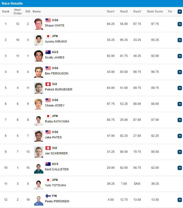This screenshot has width=183, height=208.
Task: Expand Shaun WHITE's result details
Action: pos(179,24)
